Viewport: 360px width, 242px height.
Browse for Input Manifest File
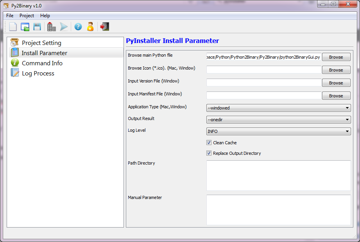click(x=336, y=95)
